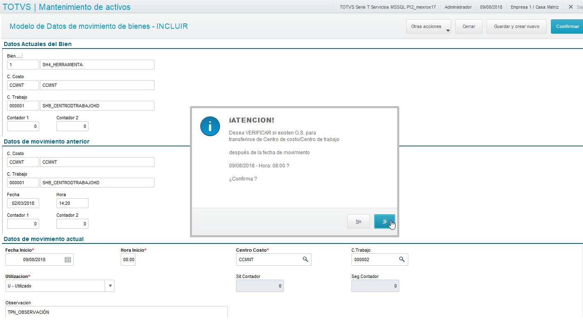Confirm with Si in the dialog
The width and height of the screenshot is (583, 329).
384,221
